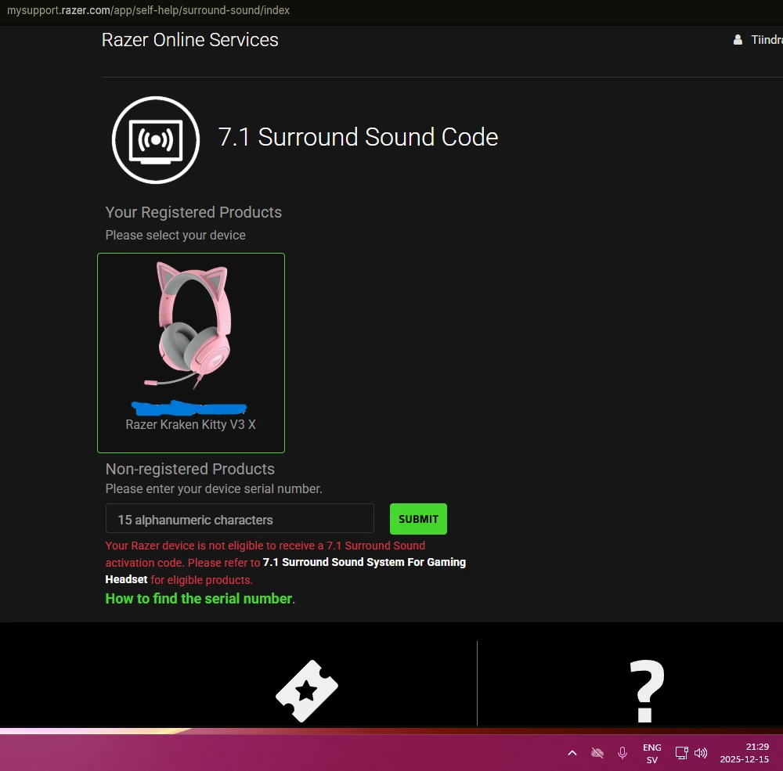Click Please enter your device serial number text
This screenshot has height=771, width=783.
214,488
